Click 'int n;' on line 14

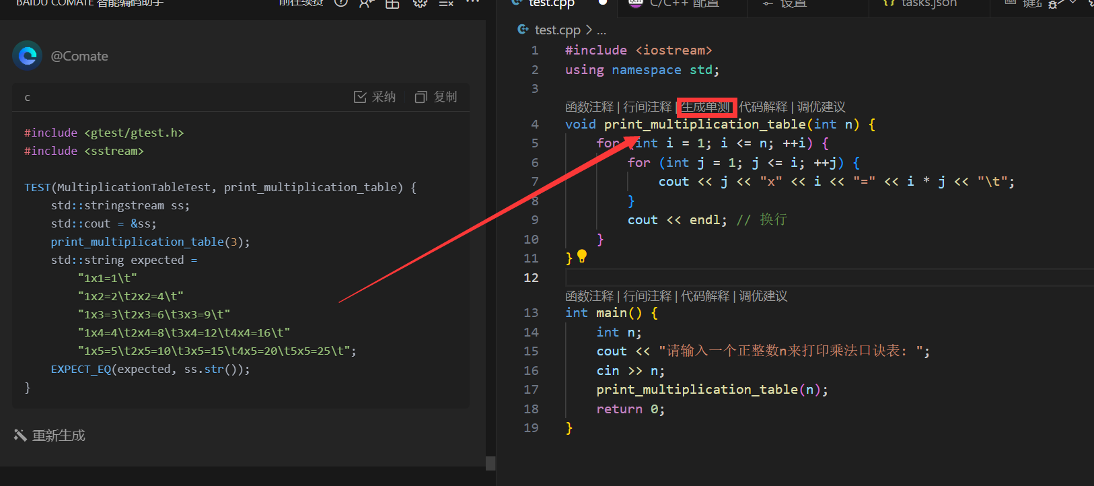tap(619, 333)
